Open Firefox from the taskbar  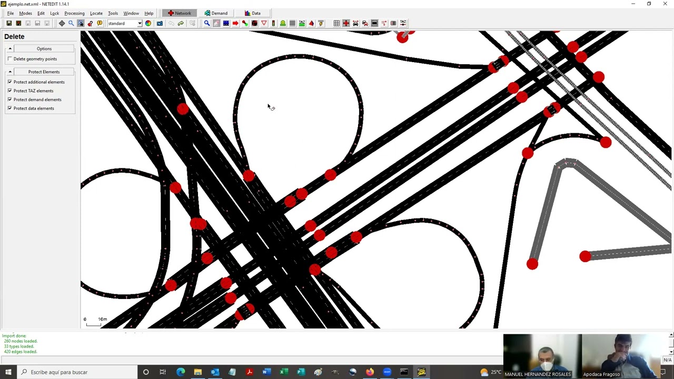(370, 372)
